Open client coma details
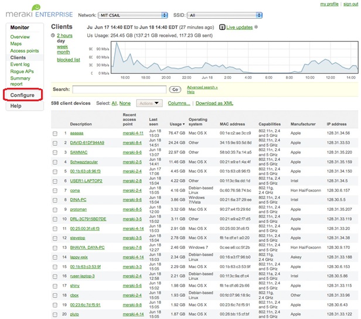This screenshot has height=319, width=361. [x=75, y=190]
